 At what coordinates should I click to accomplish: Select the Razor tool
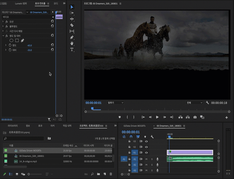pos(72,25)
